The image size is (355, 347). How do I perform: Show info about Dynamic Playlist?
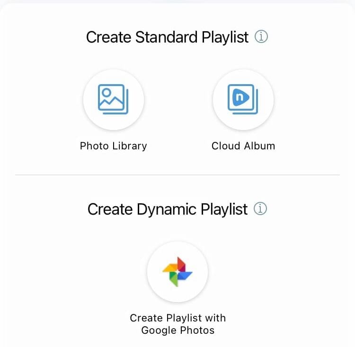click(260, 208)
